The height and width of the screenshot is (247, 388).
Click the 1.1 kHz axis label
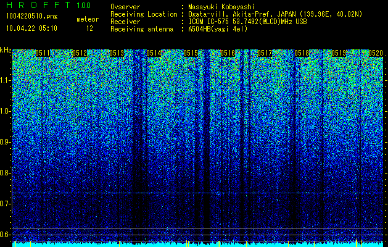pos(5,80)
